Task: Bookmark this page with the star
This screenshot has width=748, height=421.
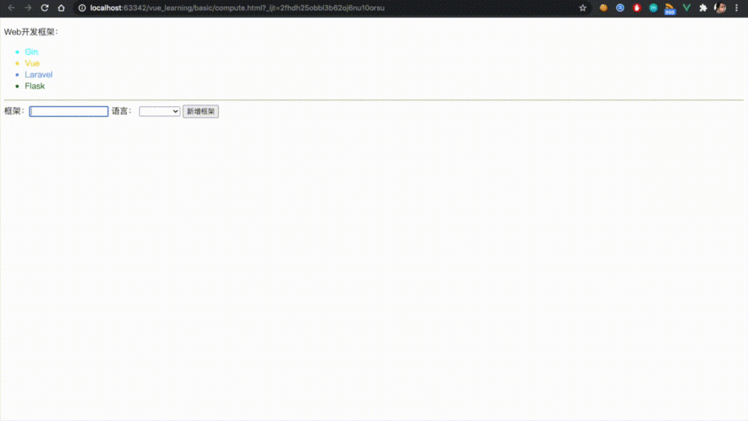Action: (x=582, y=8)
